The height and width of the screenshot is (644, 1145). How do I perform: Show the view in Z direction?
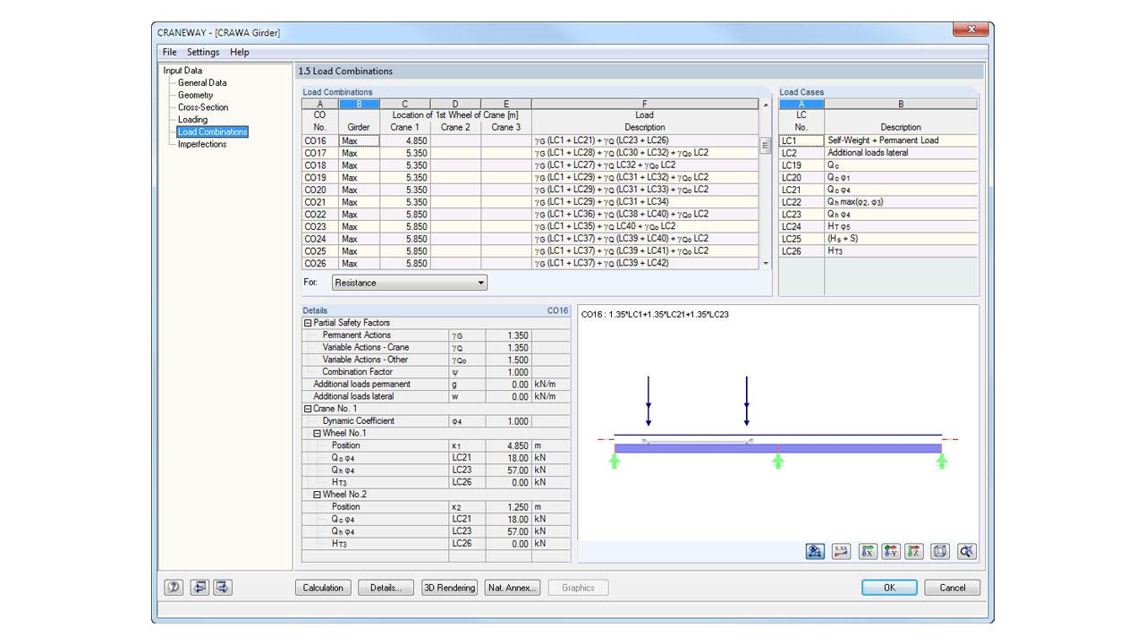click(913, 551)
